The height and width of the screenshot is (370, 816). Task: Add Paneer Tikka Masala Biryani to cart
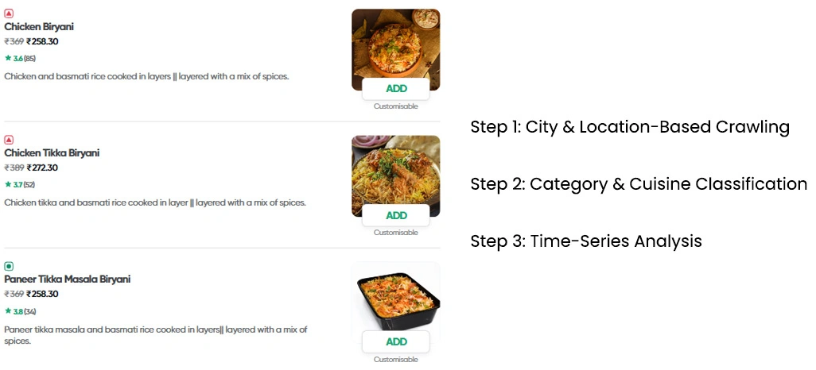coord(395,341)
